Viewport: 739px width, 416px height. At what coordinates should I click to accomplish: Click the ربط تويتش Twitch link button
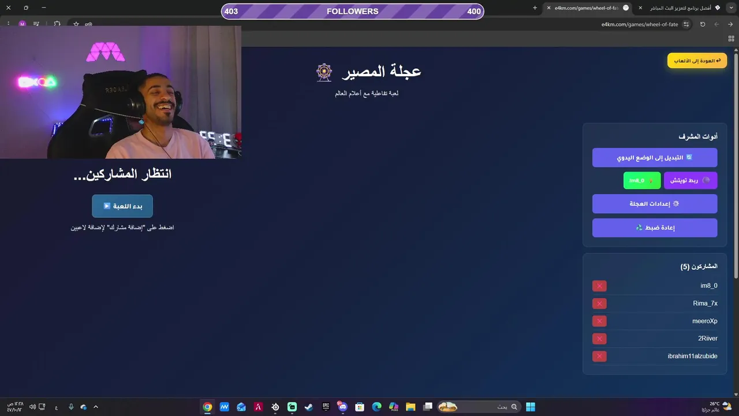[691, 180]
